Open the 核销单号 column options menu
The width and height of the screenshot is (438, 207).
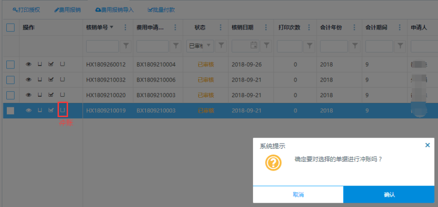tap(126, 27)
